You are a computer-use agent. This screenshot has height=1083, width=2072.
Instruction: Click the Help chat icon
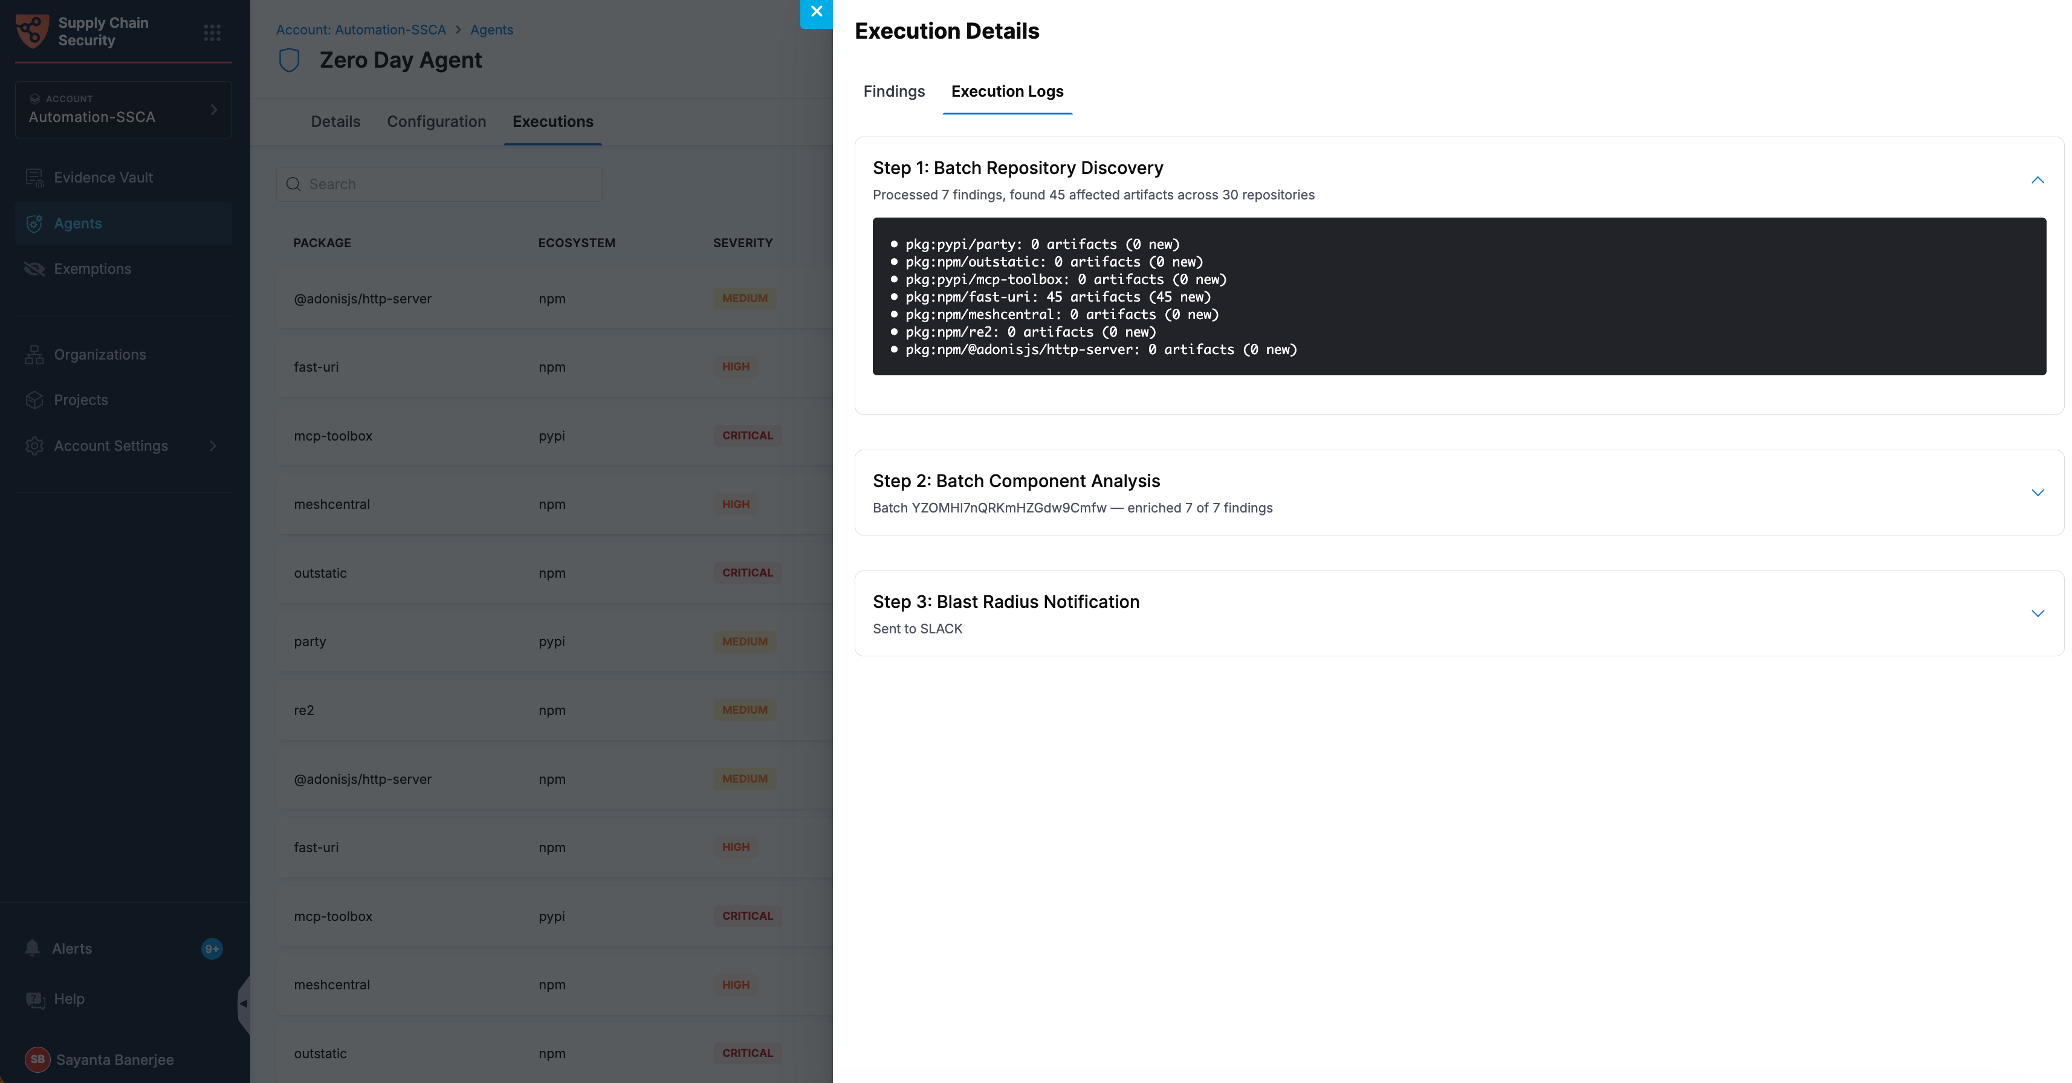pyautogui.click(x=36, y=1000)
